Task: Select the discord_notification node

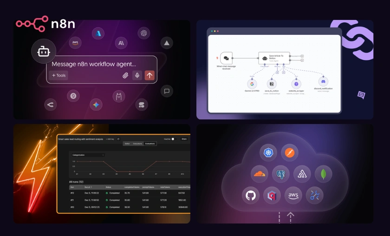Action: [323, 82]
